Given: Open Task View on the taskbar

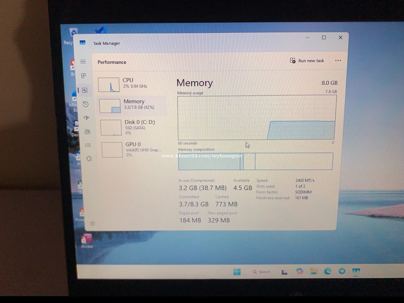Looking at the screenshot, I should pyautogui.click(x=284, y=272).
